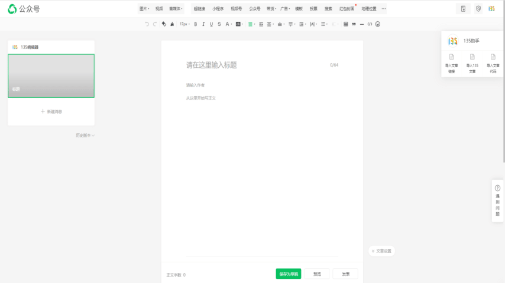Click the 红包封面 menu item
The height and width of the screenshot is (283, 505).
347,9
